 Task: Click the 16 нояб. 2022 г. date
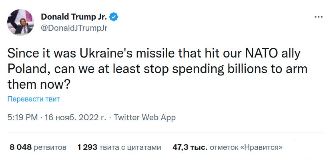(x=75, y=117)
